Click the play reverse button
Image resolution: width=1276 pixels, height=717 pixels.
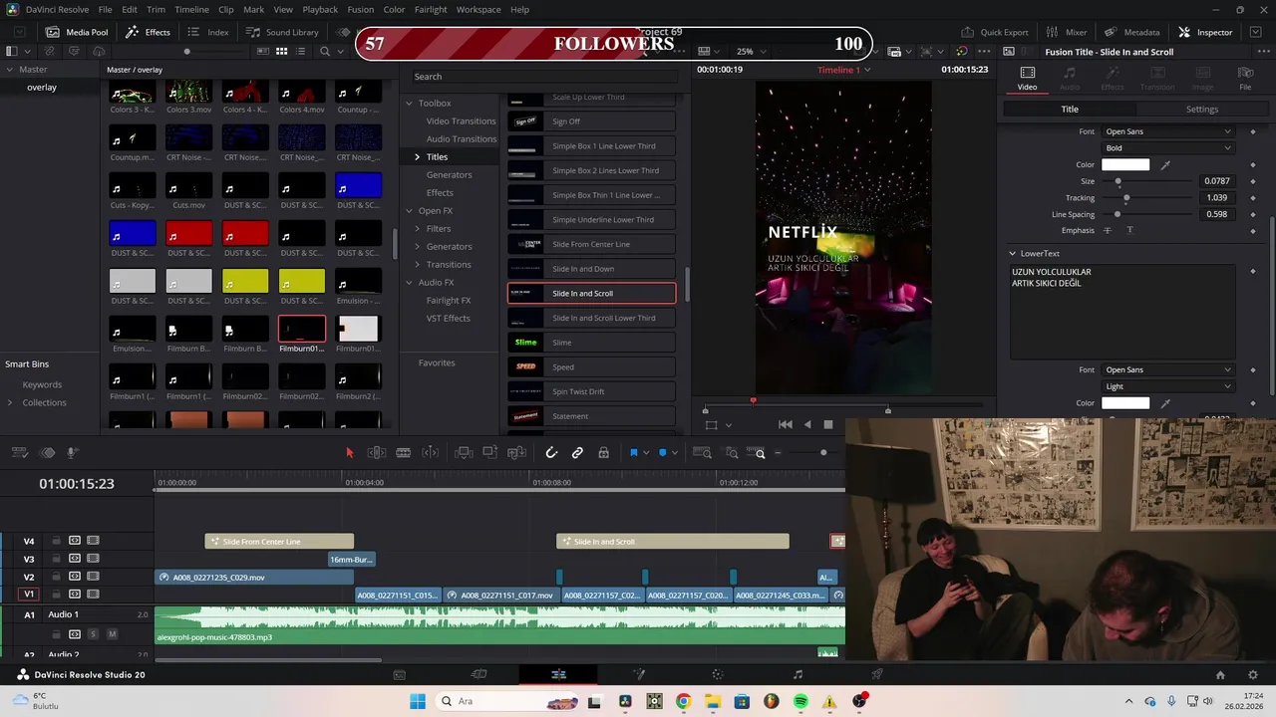(807, 425)
